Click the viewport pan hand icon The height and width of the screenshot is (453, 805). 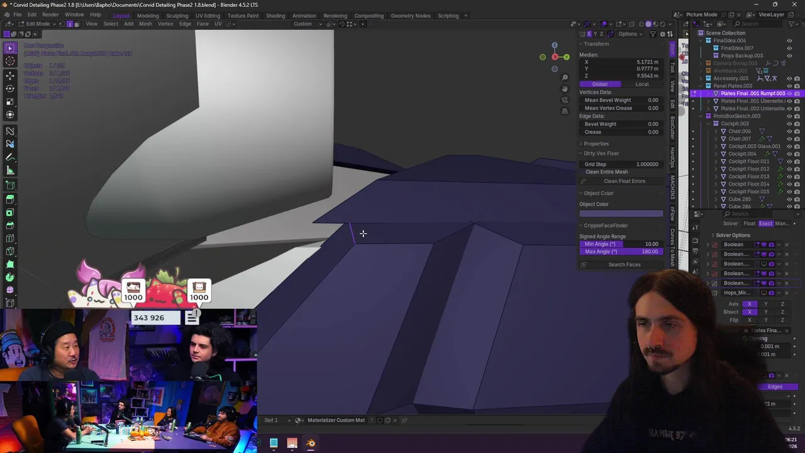pyautogui.click(x=565, y=89)
